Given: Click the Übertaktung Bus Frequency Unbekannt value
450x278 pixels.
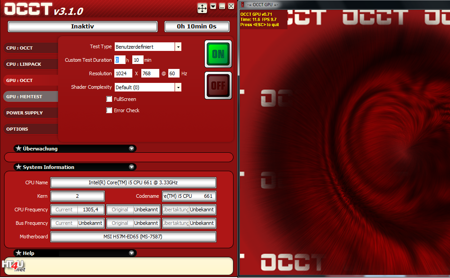Looking at the screenshot, I should tap(202, 223).
